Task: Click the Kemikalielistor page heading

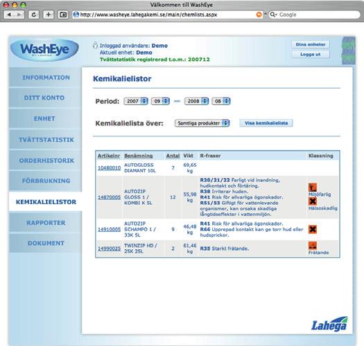Action: click(x=122, y=79)
